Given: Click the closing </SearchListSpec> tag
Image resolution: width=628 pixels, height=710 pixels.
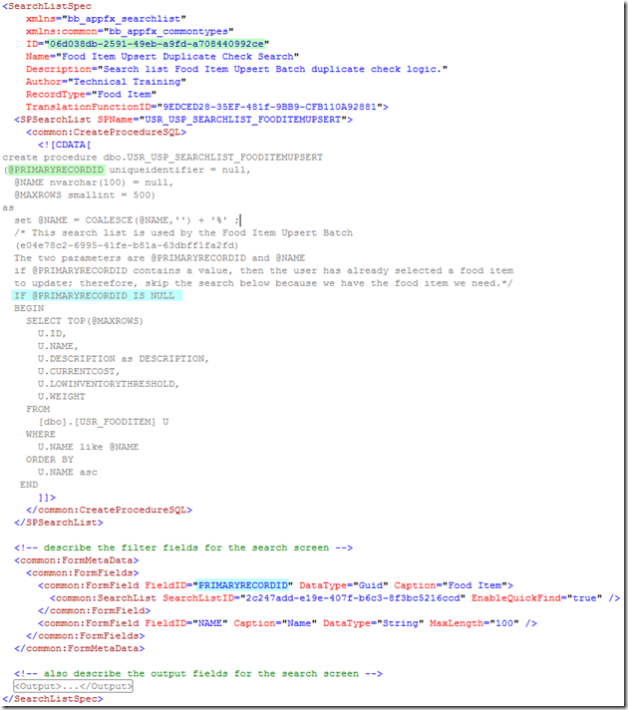Looking at the screenshot, I should 53,699.
